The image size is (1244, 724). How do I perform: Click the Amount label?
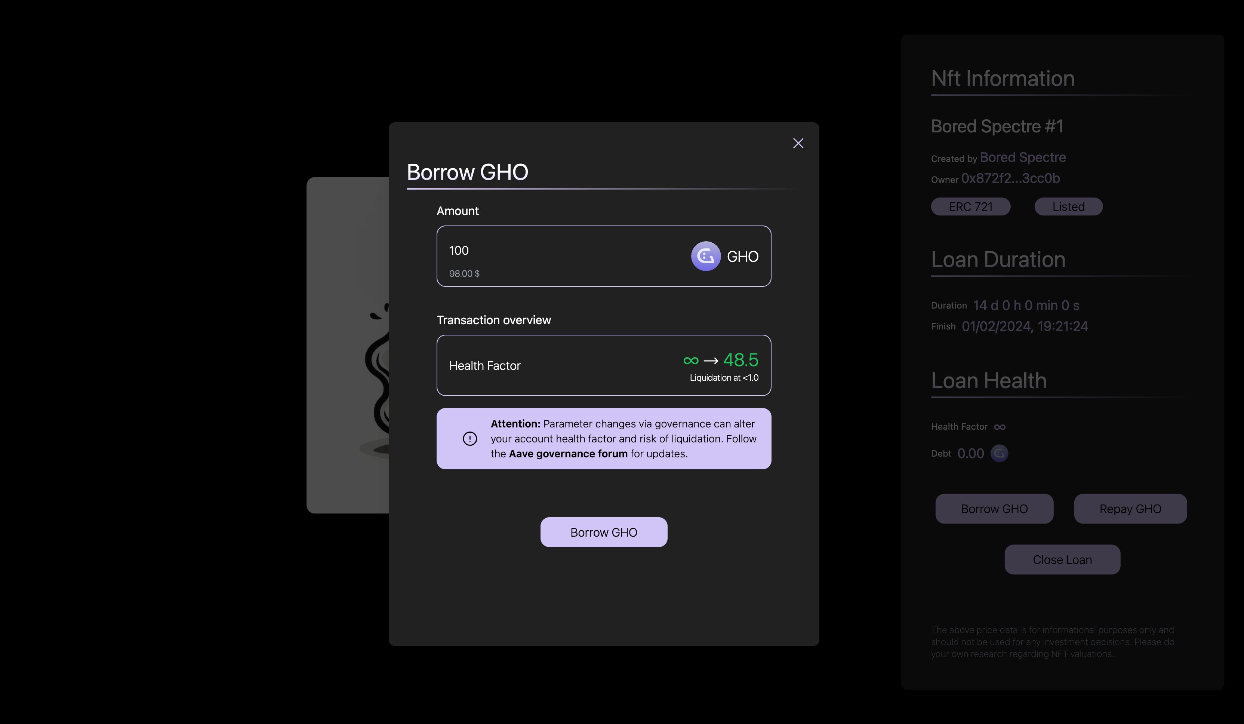(x=457, y=211)
